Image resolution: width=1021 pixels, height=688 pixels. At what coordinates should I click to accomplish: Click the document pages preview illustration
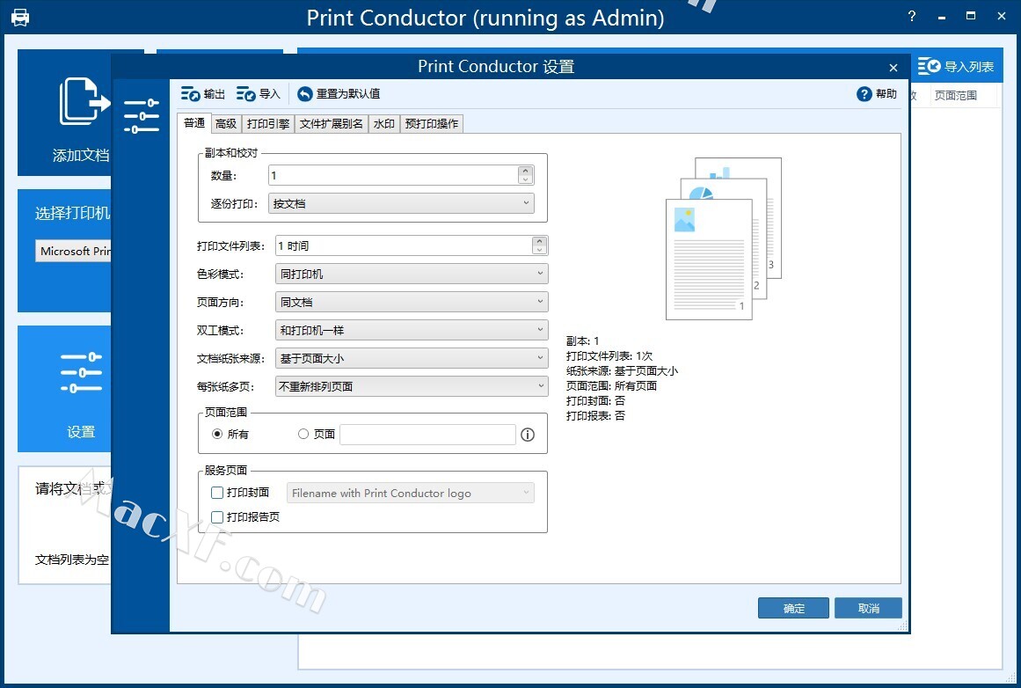pyautogui.click(x=724, y=238)
